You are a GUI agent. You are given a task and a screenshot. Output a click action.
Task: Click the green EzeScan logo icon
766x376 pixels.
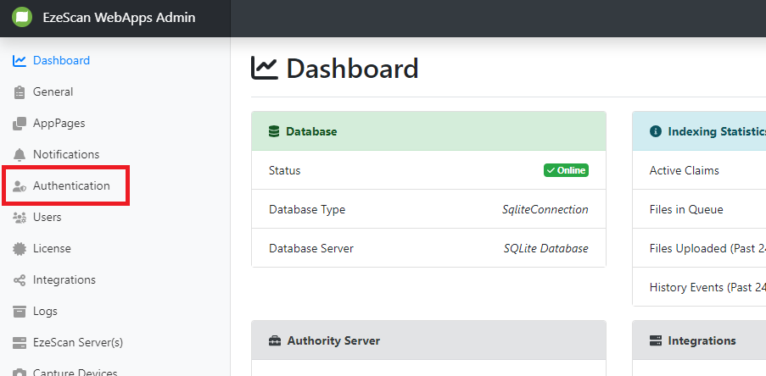click(x=22, y=18)
